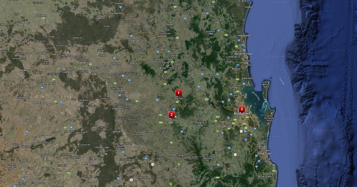Click the Nanango label
This screenshot has width=357, height=187.
[x=174, y=55]
